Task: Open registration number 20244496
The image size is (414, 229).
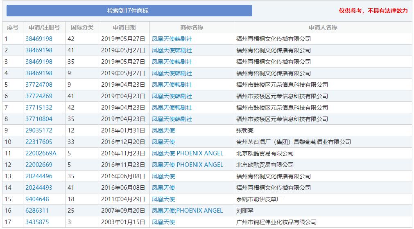Action: 39,176
